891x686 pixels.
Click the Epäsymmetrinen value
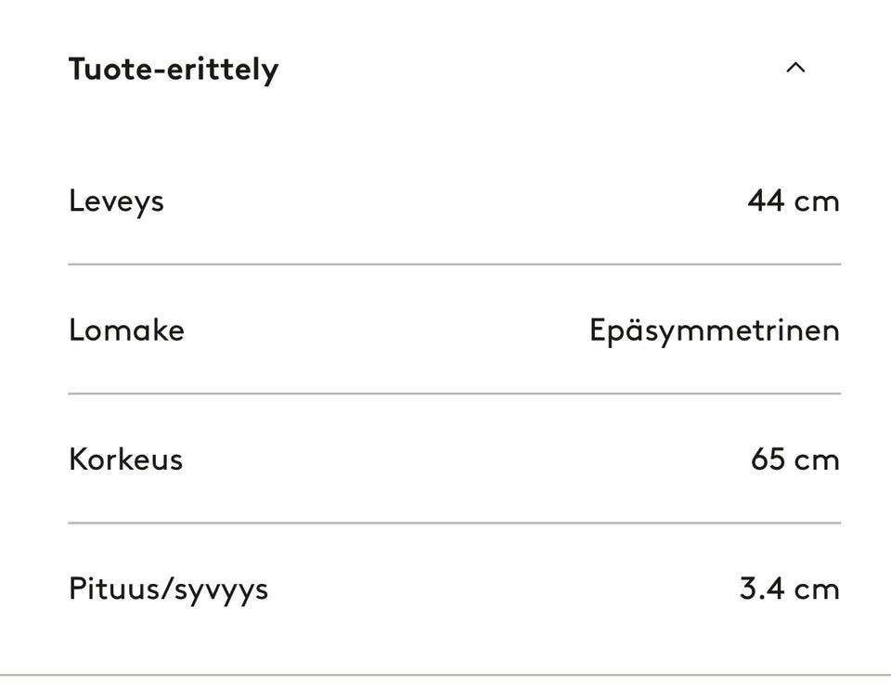[x=714, y=331]
